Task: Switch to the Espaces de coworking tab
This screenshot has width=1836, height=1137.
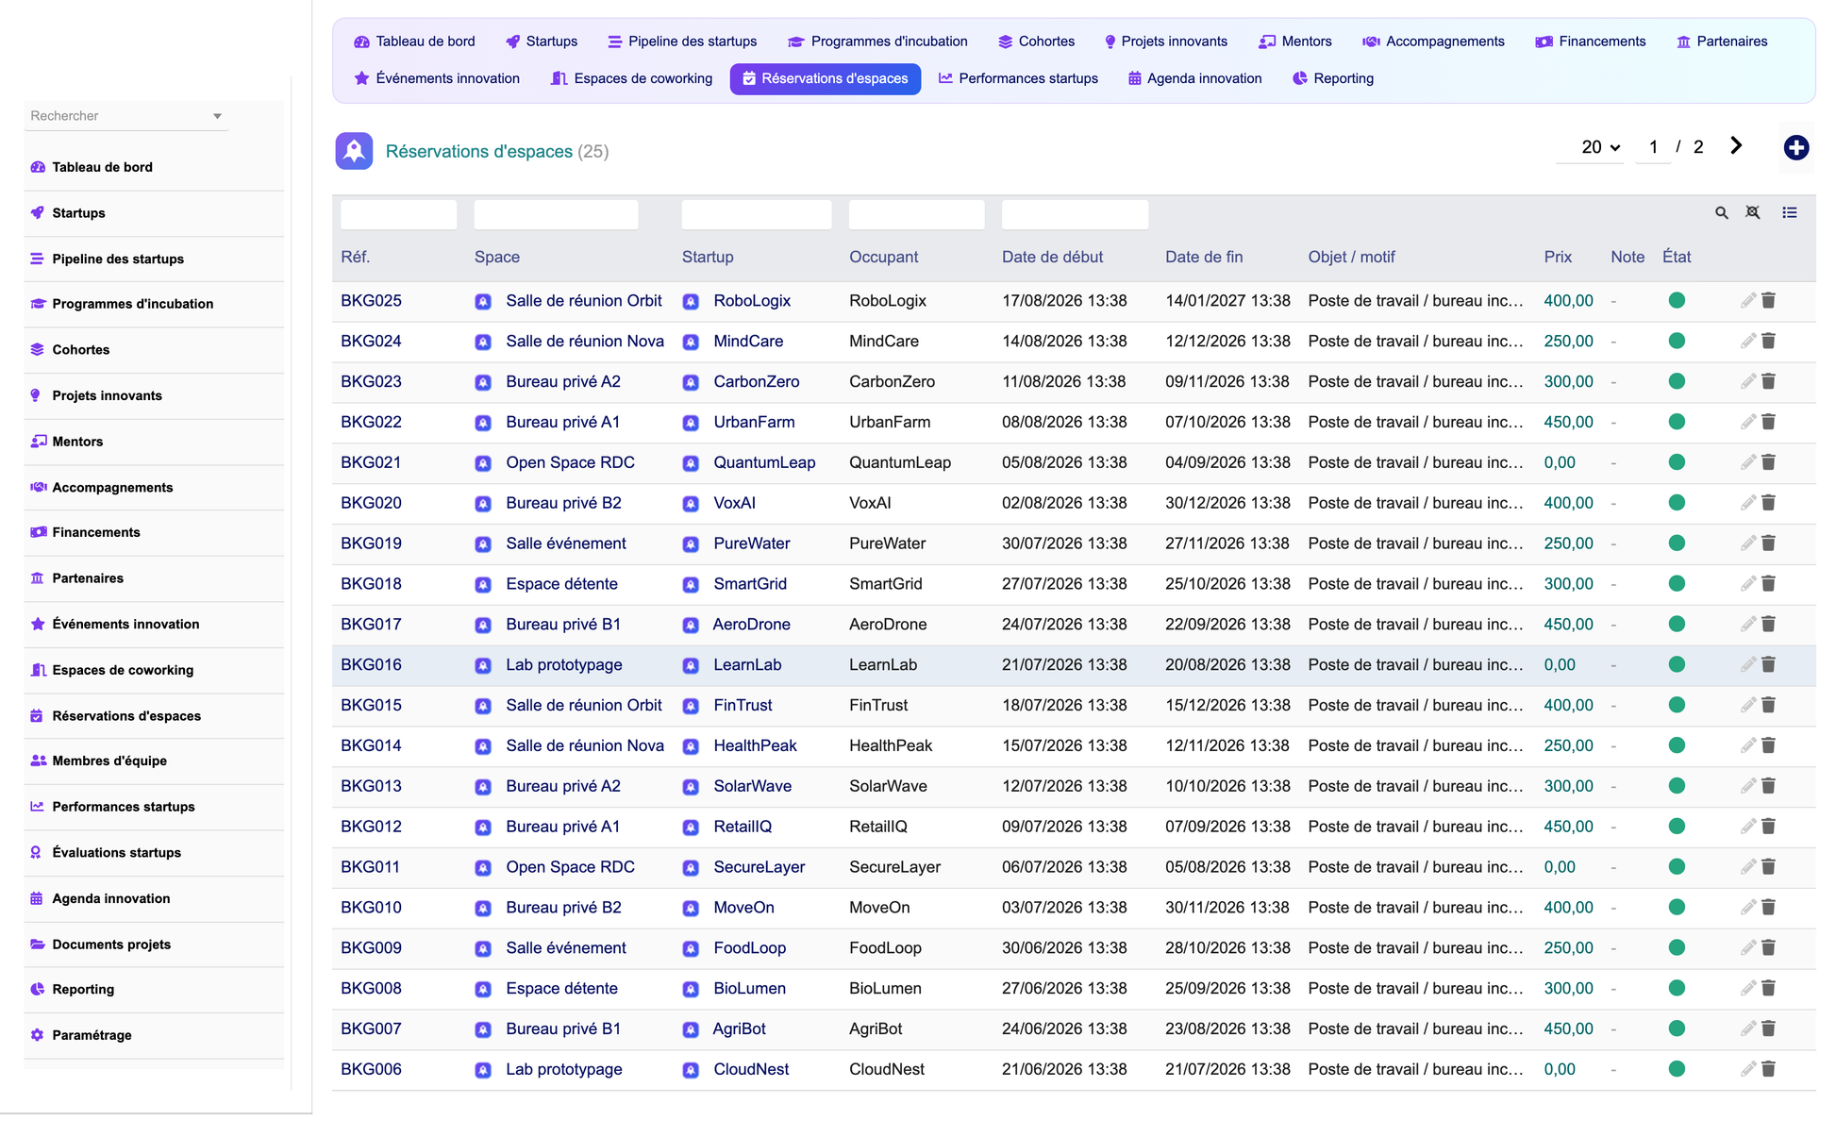Action: [x=631, y=78]
